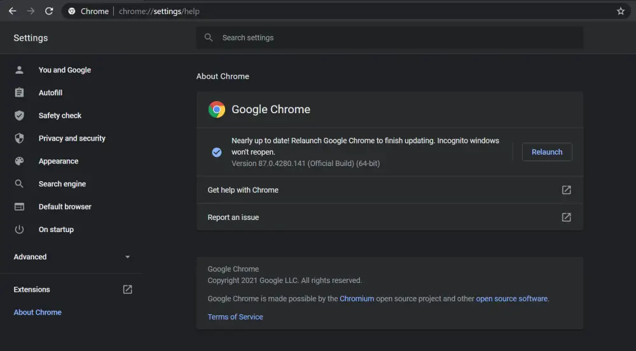The image size is (636, 351).
Task: Reload the page with the refresh icon
Action: [49, 11]
